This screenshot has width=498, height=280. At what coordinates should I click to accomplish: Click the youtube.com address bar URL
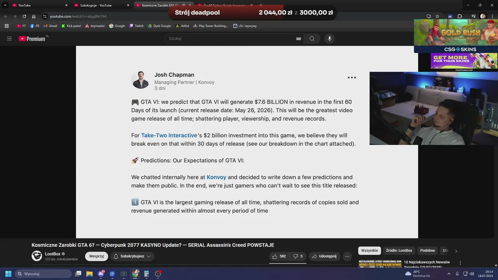[x=78, y=16]
